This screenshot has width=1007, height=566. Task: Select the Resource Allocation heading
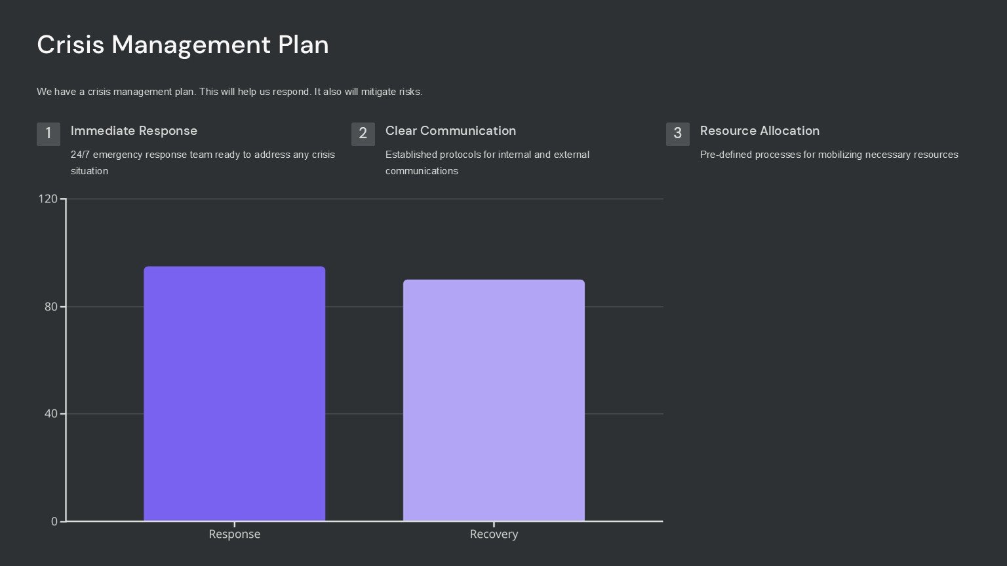759,131
